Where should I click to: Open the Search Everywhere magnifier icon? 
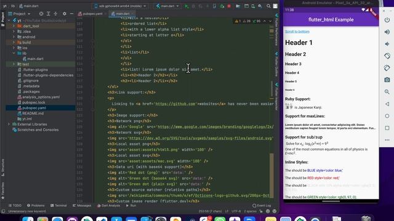(x=268, y=6)
